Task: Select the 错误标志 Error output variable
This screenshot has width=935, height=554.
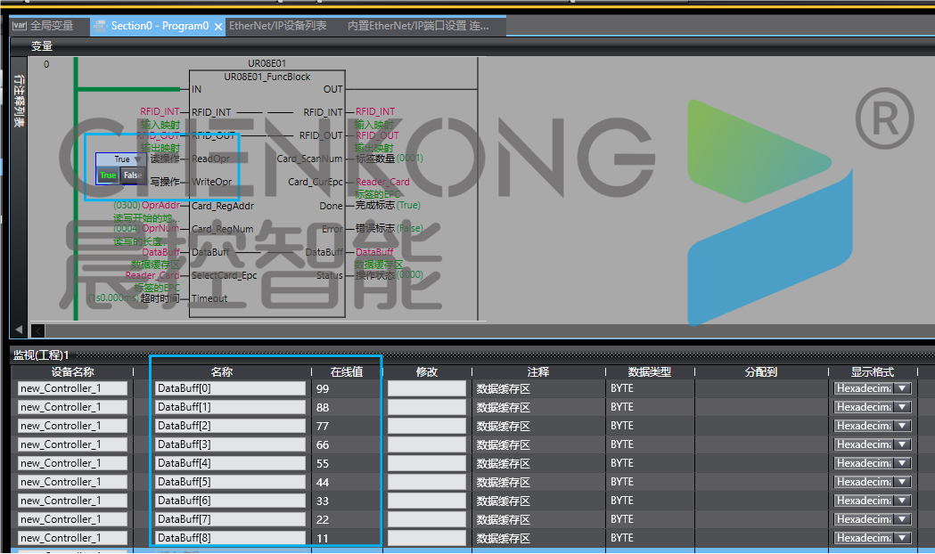Action: coord(375,228)
